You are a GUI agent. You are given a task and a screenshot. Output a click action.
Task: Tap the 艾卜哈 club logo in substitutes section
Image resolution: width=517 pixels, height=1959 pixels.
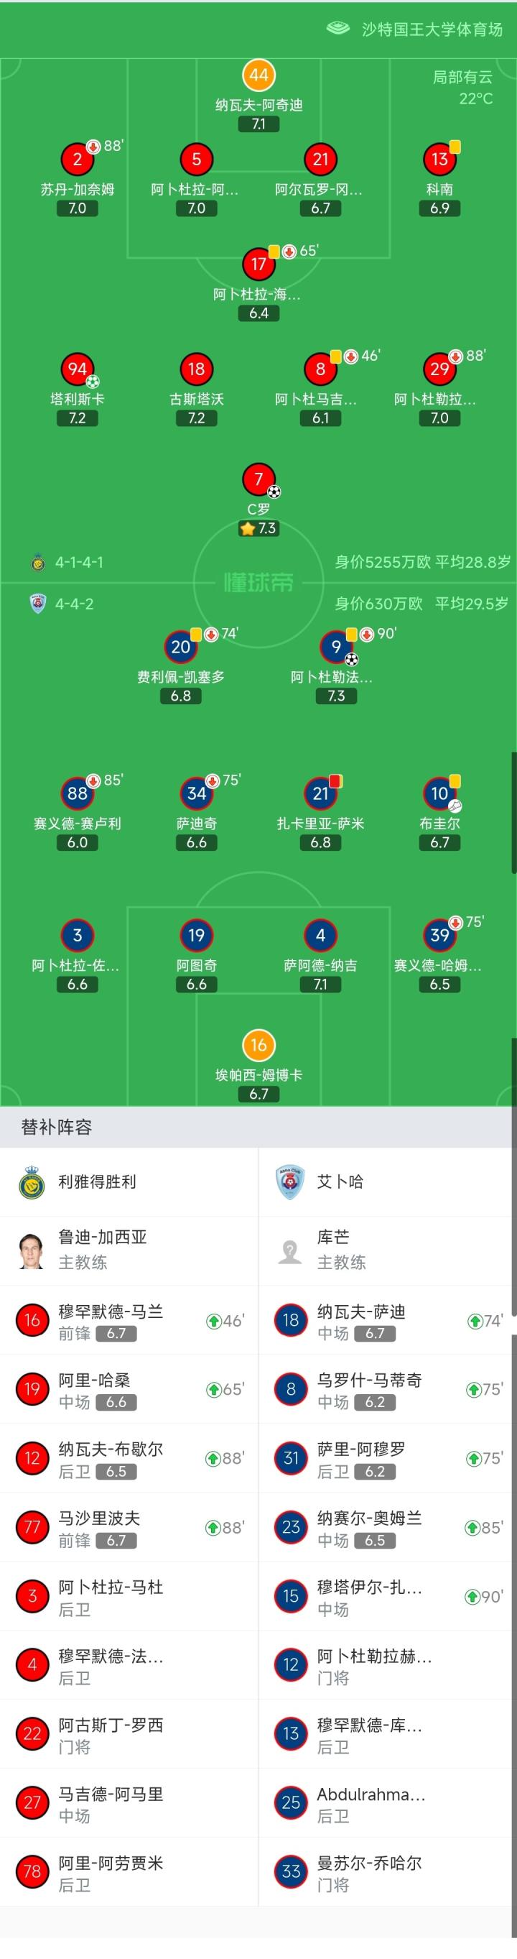point(290,1181)
